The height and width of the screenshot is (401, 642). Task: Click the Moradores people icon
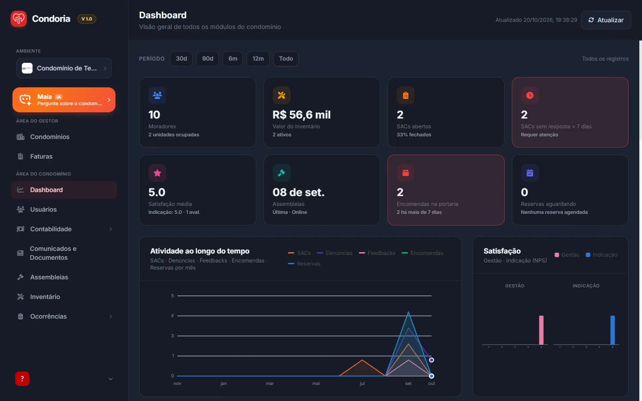point(157,95)
